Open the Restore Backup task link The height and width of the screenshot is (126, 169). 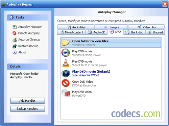point(28,46)
